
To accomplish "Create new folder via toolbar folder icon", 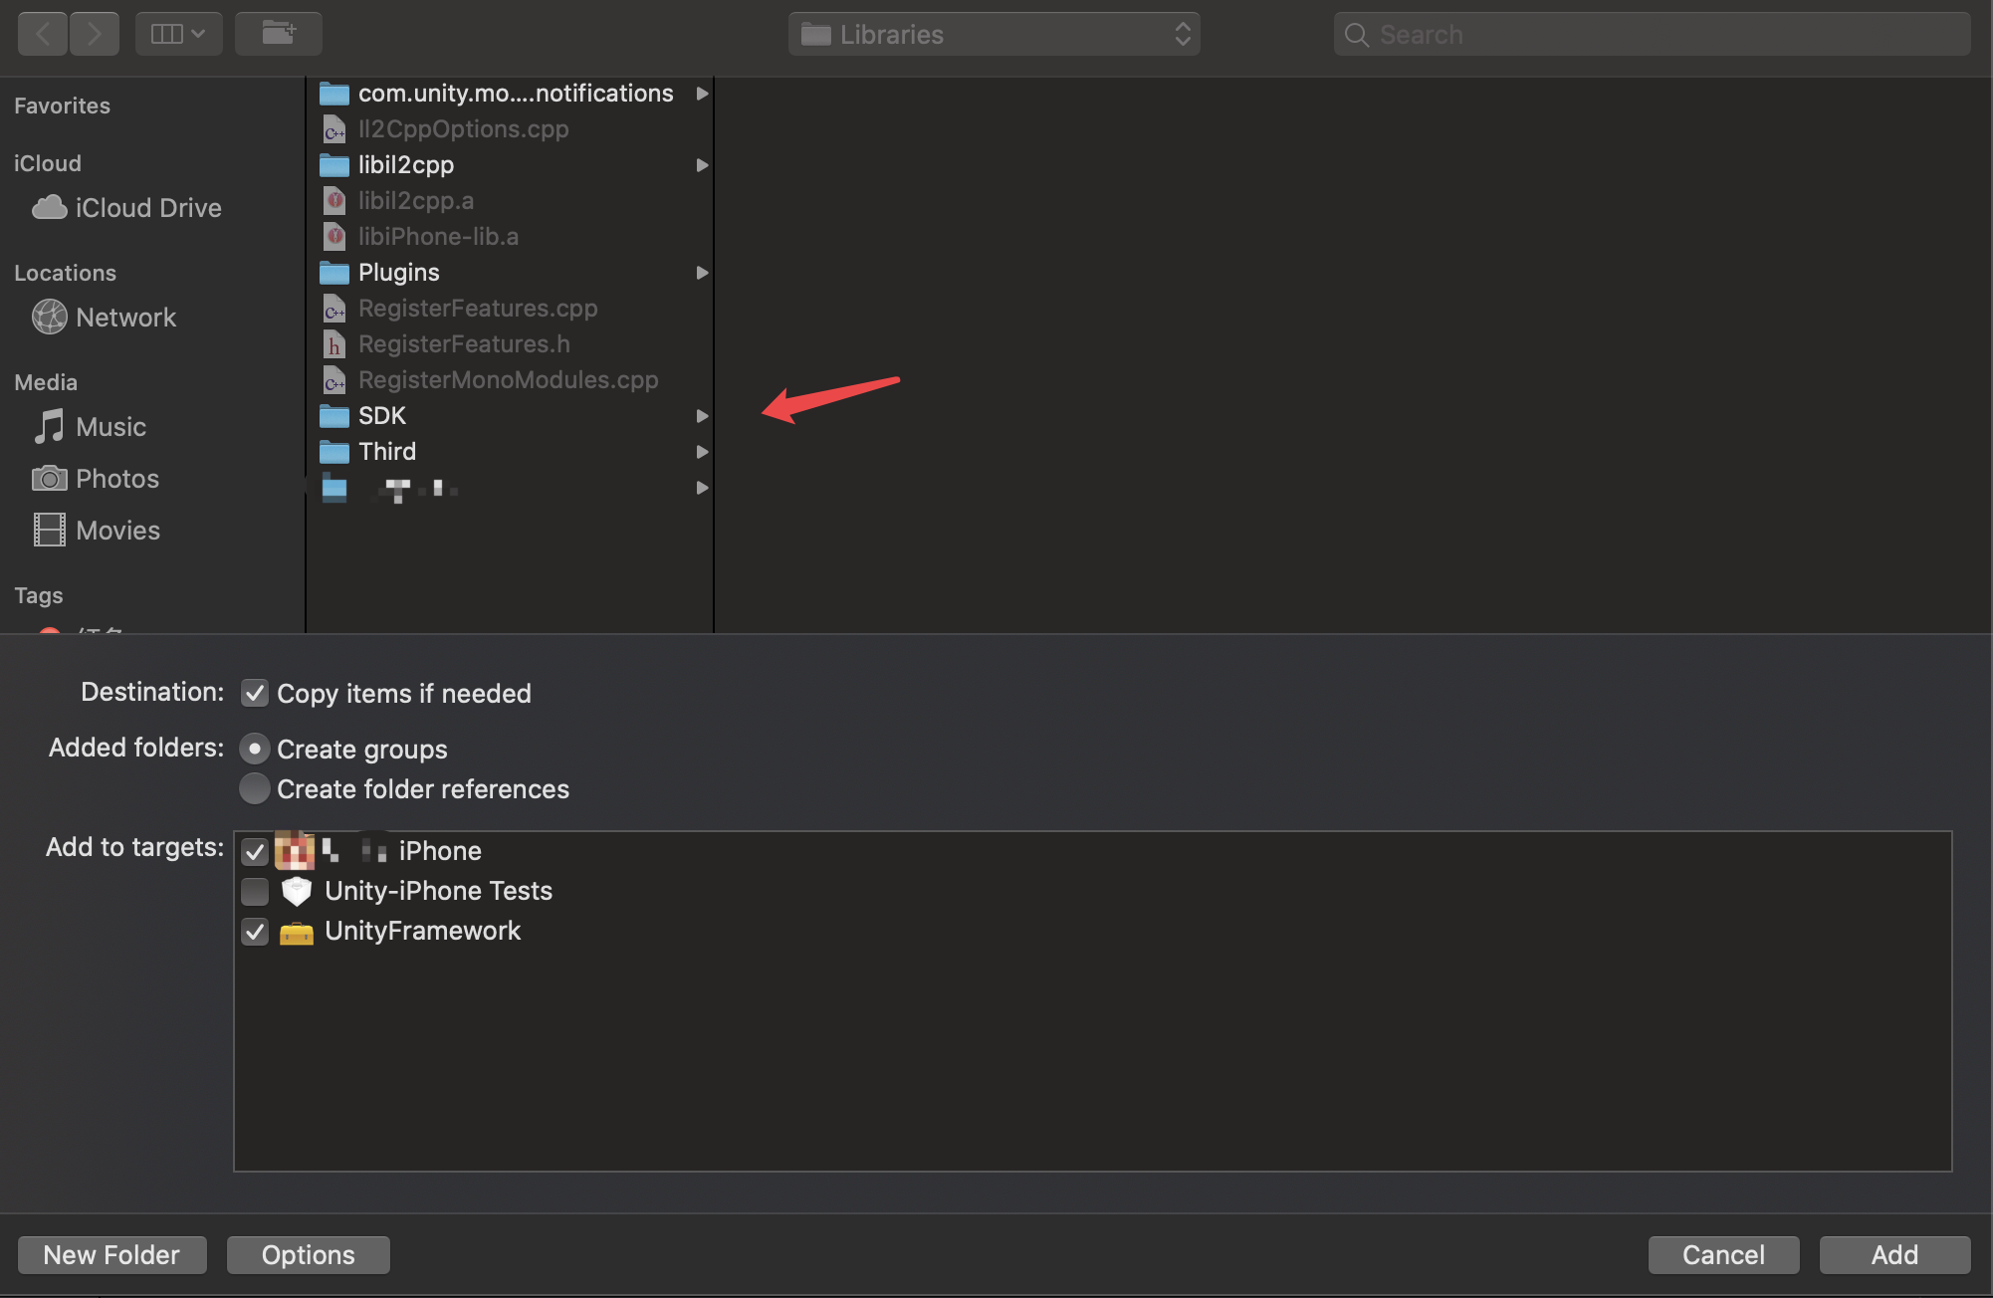I will pos(279,34).
